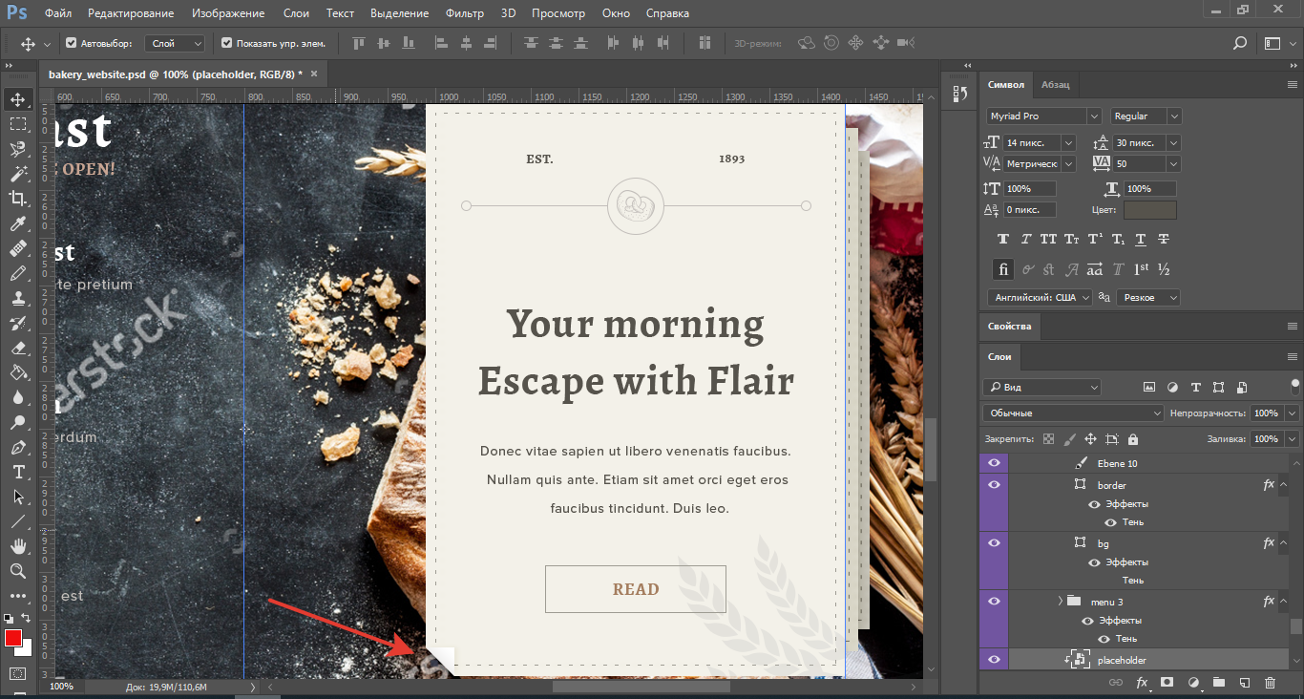The image size is (1304, 699).
Task: Select the Healing Brush bandage tool
Action: (x=18, y=248)
